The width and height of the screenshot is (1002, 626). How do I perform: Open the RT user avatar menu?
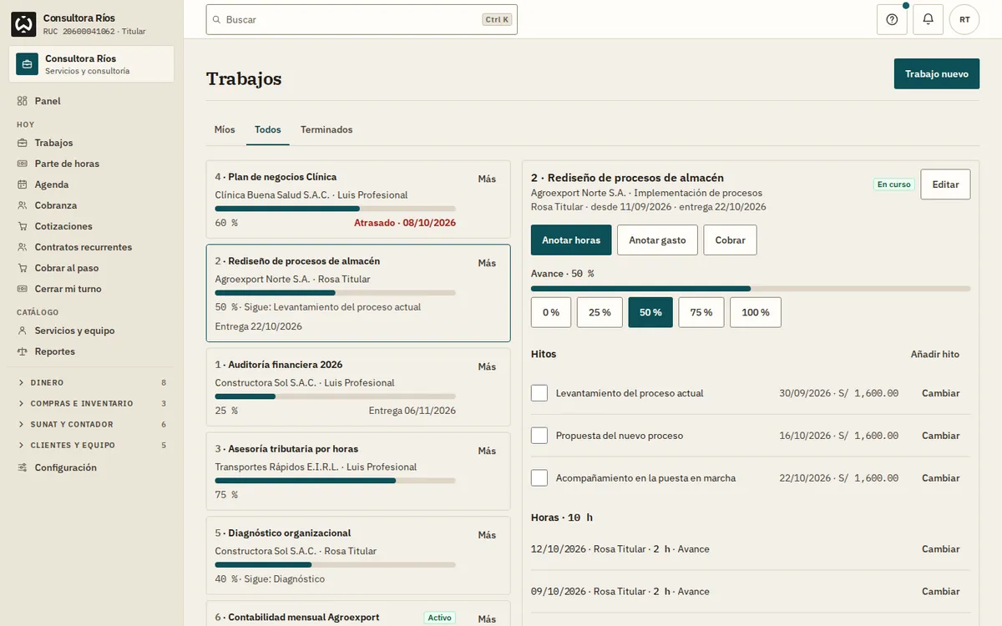pyautogui.click(x=964, y=19)
